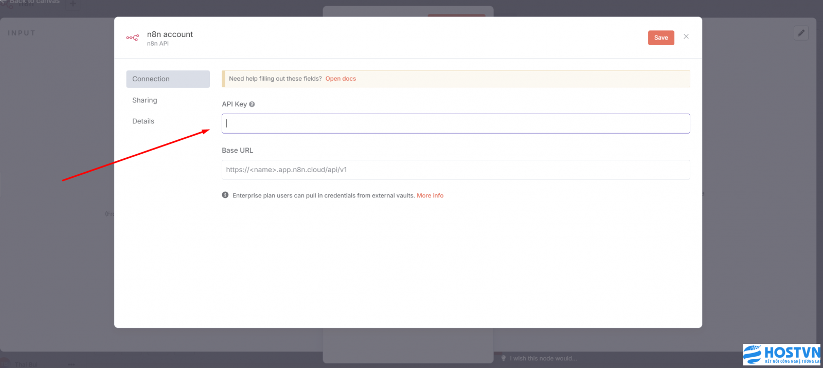Screen dimensions: 823x368
Task: Click into the Base URL field
Action: coord(456,170)
